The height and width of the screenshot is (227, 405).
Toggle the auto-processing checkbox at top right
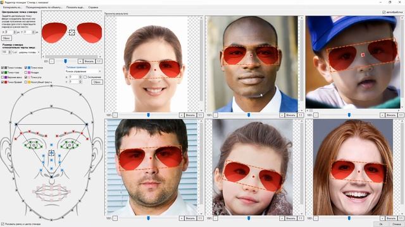coord(384,12)
